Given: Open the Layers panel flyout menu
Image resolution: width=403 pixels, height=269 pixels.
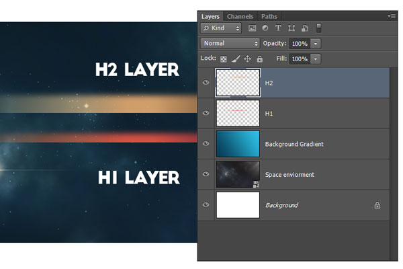Looking at the screenshot, I should click(x=392, y=16).
